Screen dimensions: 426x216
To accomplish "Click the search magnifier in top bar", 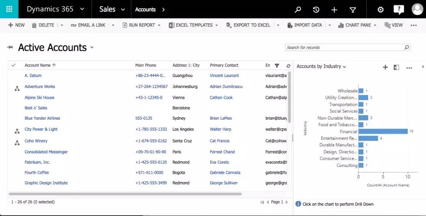I will pos(298,9).
